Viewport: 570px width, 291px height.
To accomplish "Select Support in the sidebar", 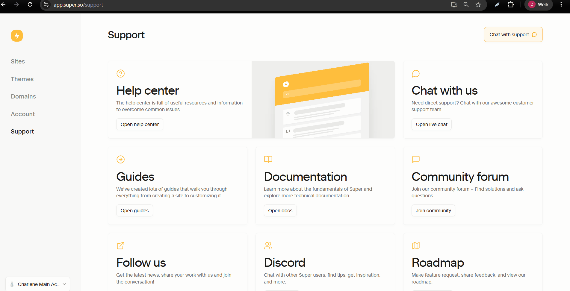I will coord(22,131).
